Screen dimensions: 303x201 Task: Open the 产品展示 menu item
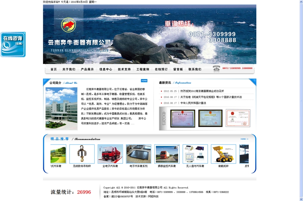click(87, 69)
